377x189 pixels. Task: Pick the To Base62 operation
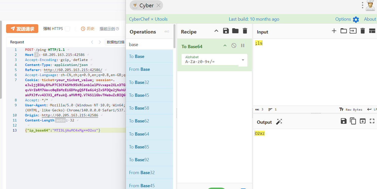(x=149, y=121)
